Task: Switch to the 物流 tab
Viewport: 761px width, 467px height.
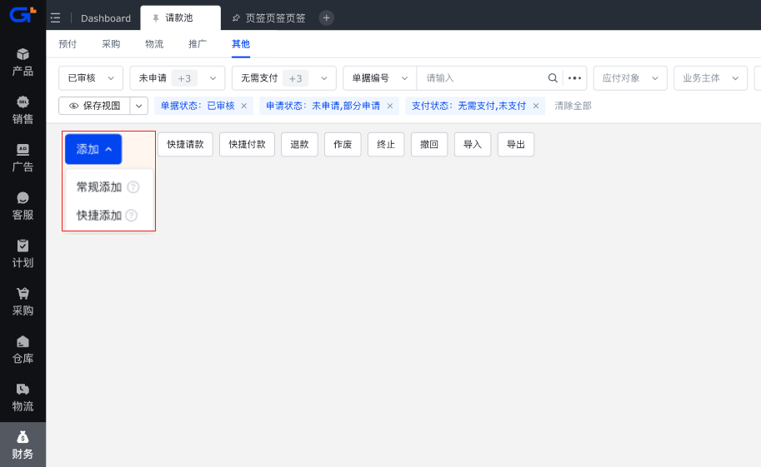Action: 154,44
